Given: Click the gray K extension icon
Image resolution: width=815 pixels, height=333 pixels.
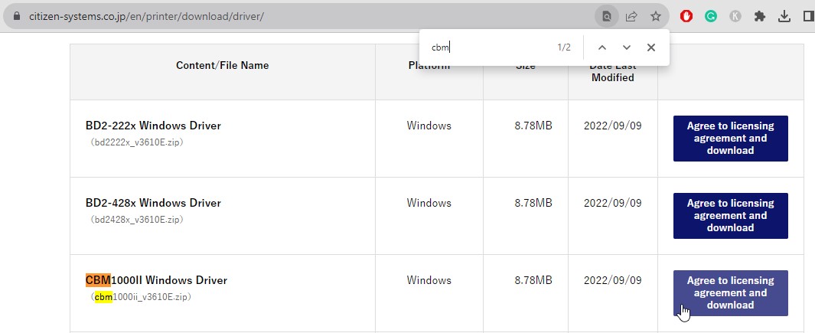Looking at the screenshot, I should point(735,16).
